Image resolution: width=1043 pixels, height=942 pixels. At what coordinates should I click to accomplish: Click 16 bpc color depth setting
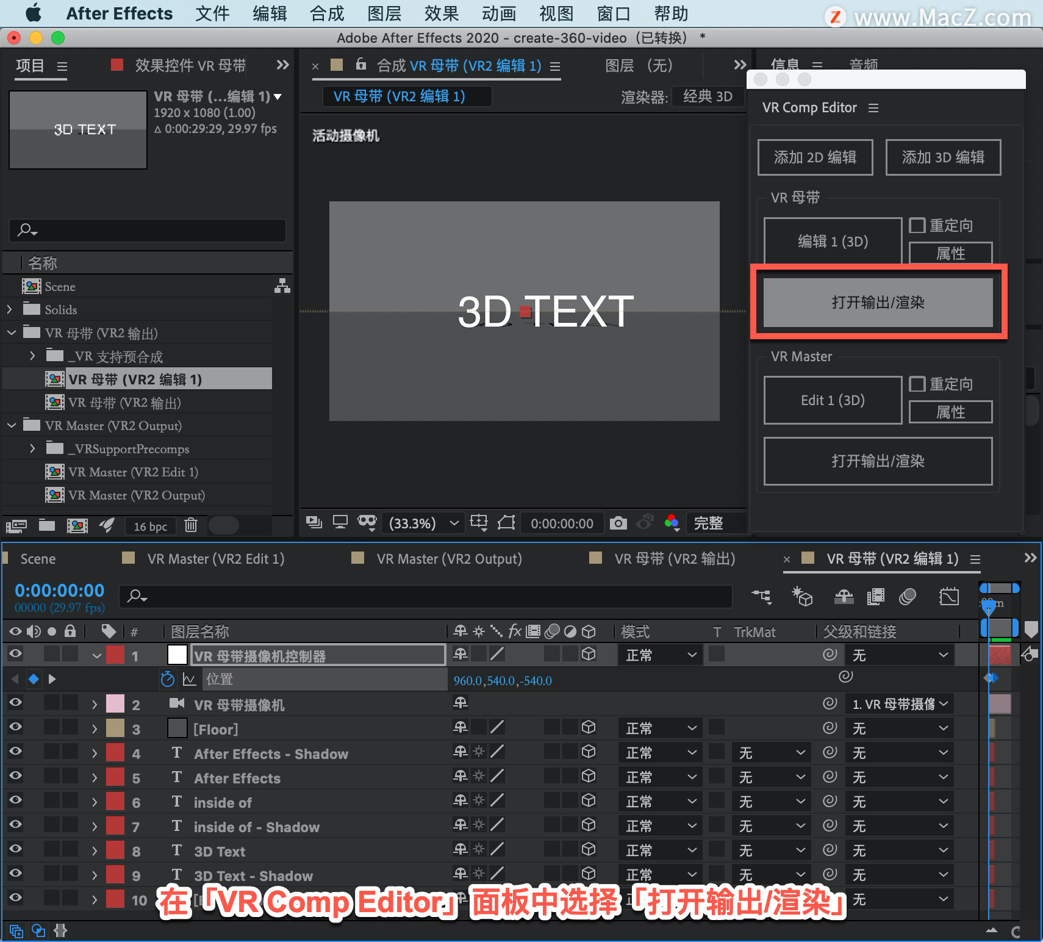point(150,526)
